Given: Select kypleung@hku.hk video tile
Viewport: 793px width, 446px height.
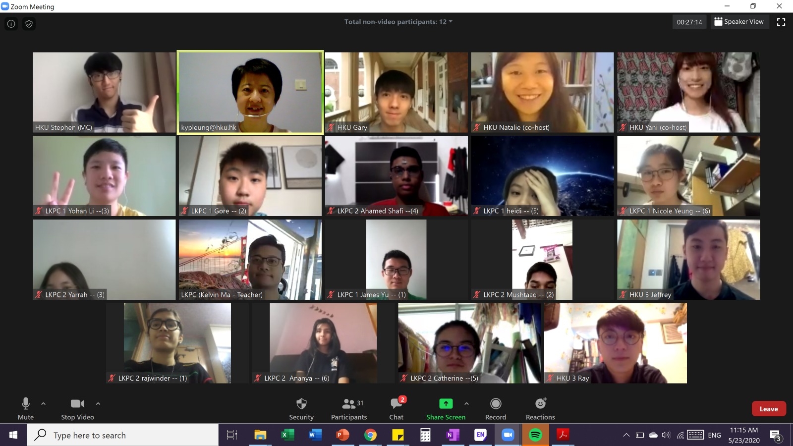Looking at the screenshot, I should click(x=250, y=93).
